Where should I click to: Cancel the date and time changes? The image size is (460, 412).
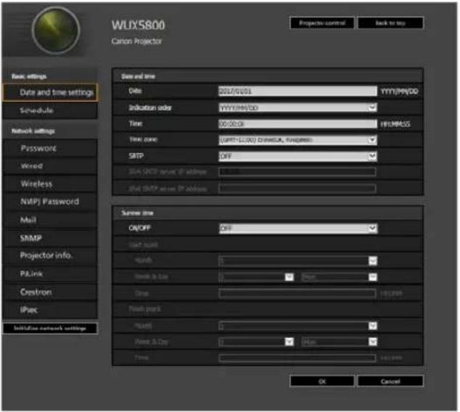tap(390, 382)
